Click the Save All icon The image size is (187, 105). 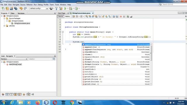click(x=15, y=8)
